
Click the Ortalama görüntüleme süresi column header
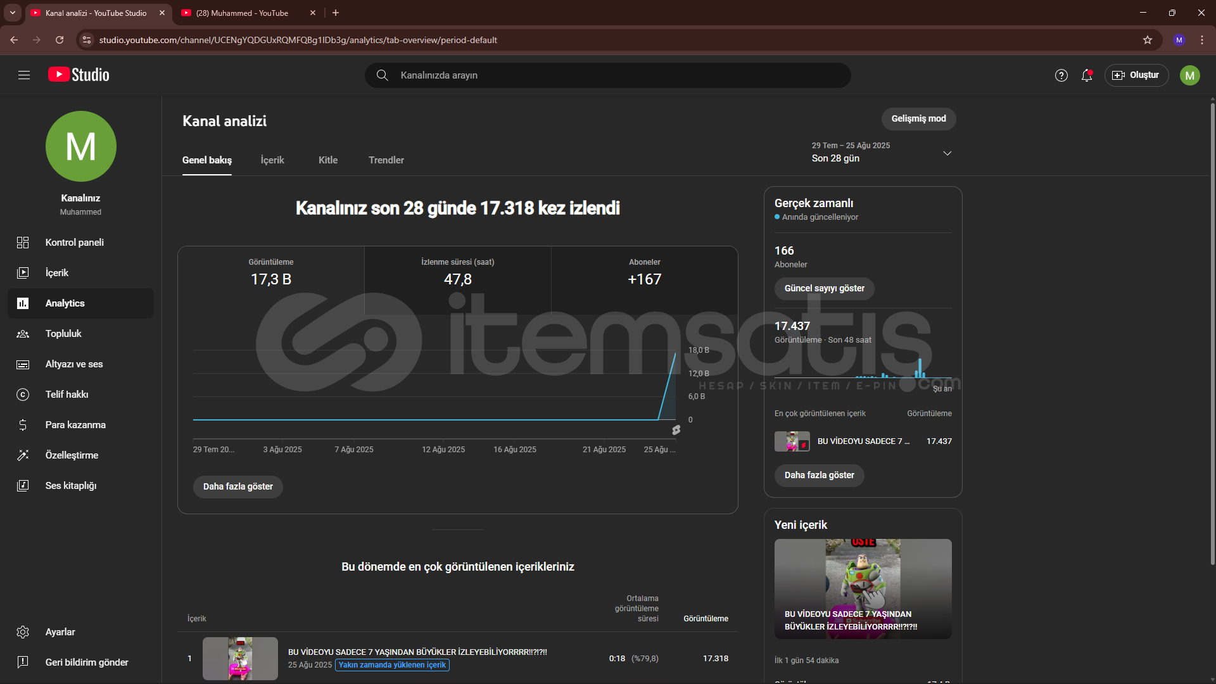(x=636, y=609)
